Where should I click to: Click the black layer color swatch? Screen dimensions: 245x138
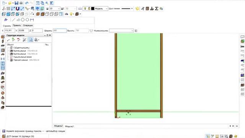pos(93,8)
